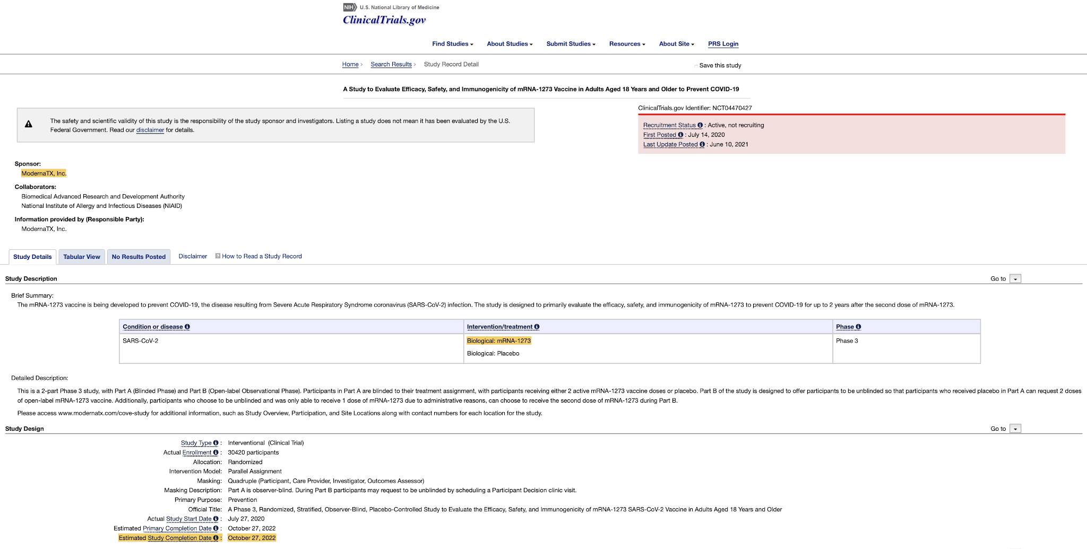
Task: Click info icon next to Study Type
Action: [215, 443]
